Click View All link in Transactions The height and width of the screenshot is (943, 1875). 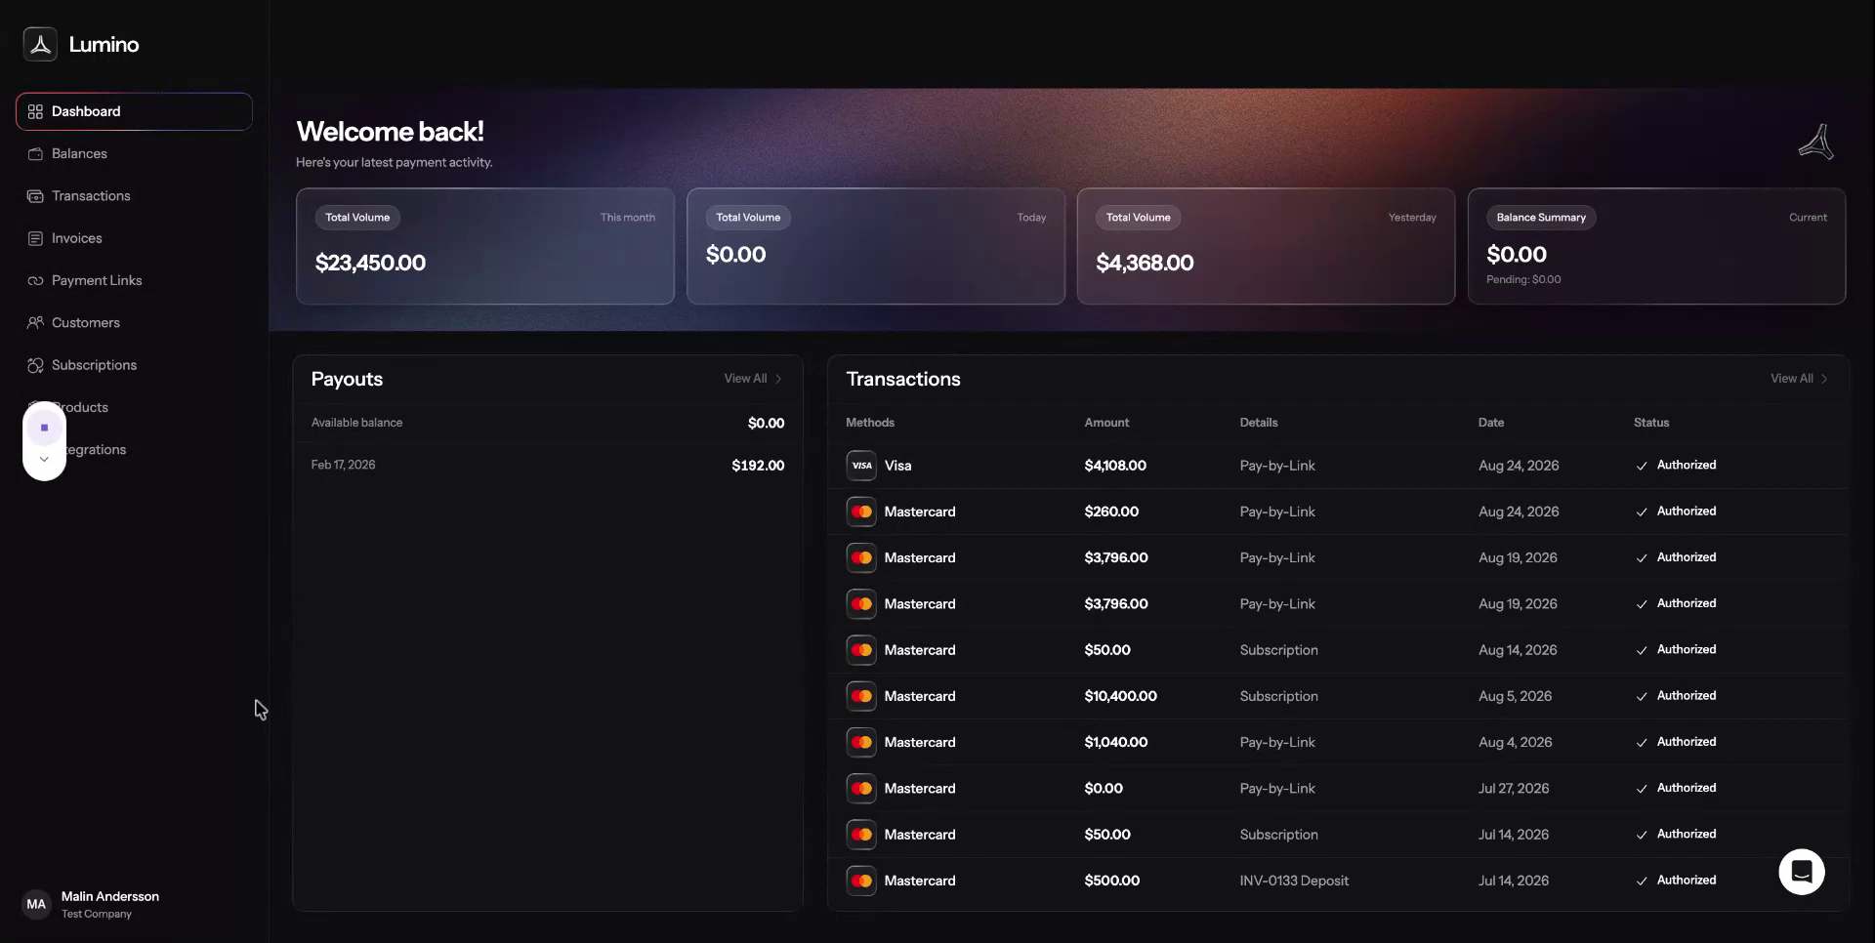click(x=1792, y=379)
